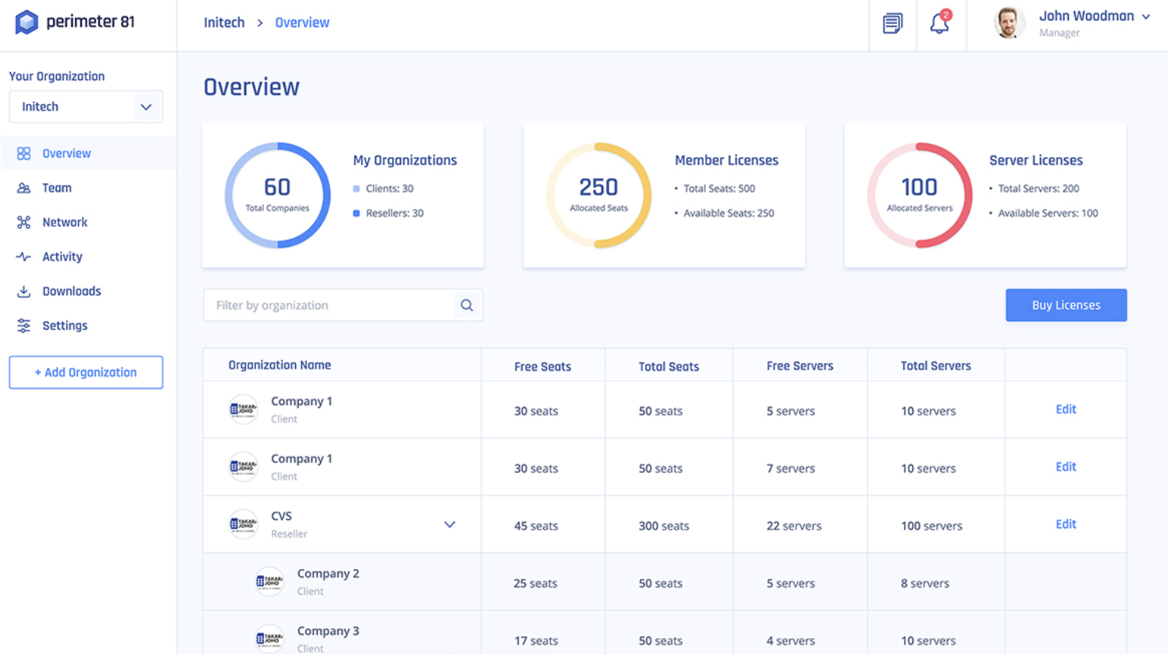Click the Team sidebar icon

click(x=24, y=188)
